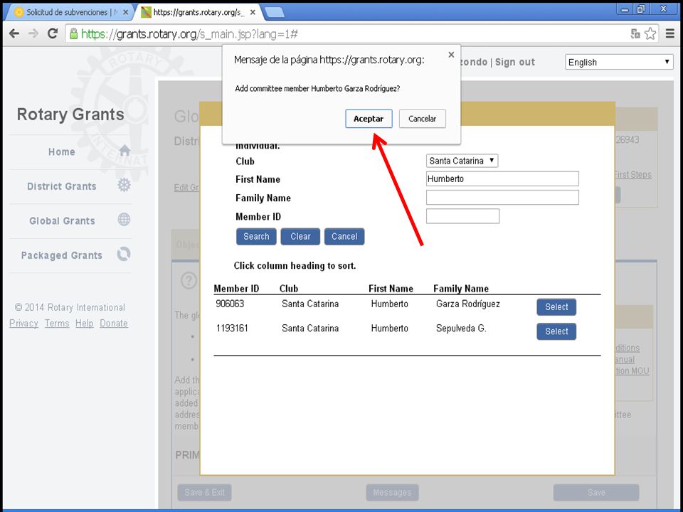This screenshot has height=512, width=683.
Task: Click the Cancel button in member search
Action: [344, 236]
